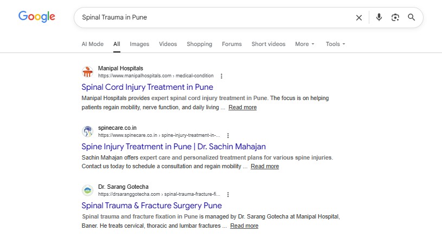The image size is (442, 238).
Task: Click the spinecare.co.in site name
Action: click(117, 128)
